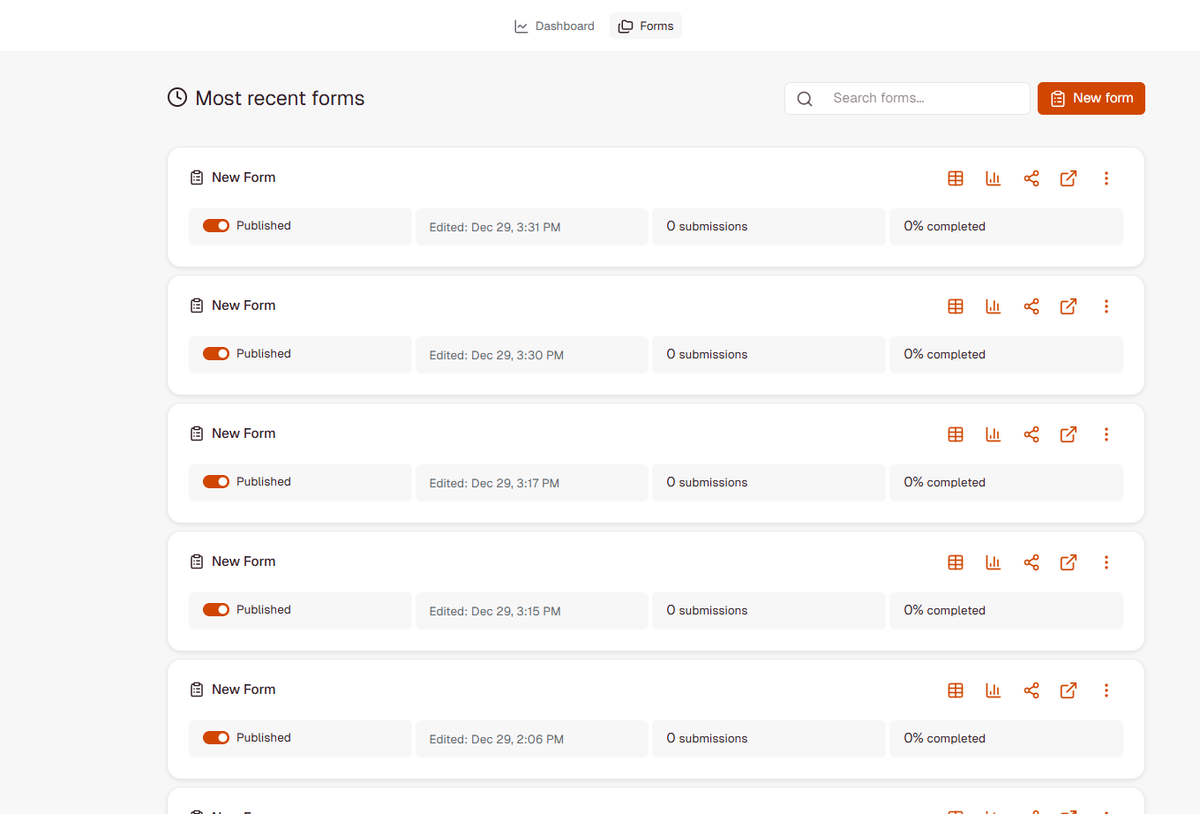The width and height of the screenshot is (1200, 814).
Task: Open fourth New Form in a new tab
Action: coord(1069,562)
